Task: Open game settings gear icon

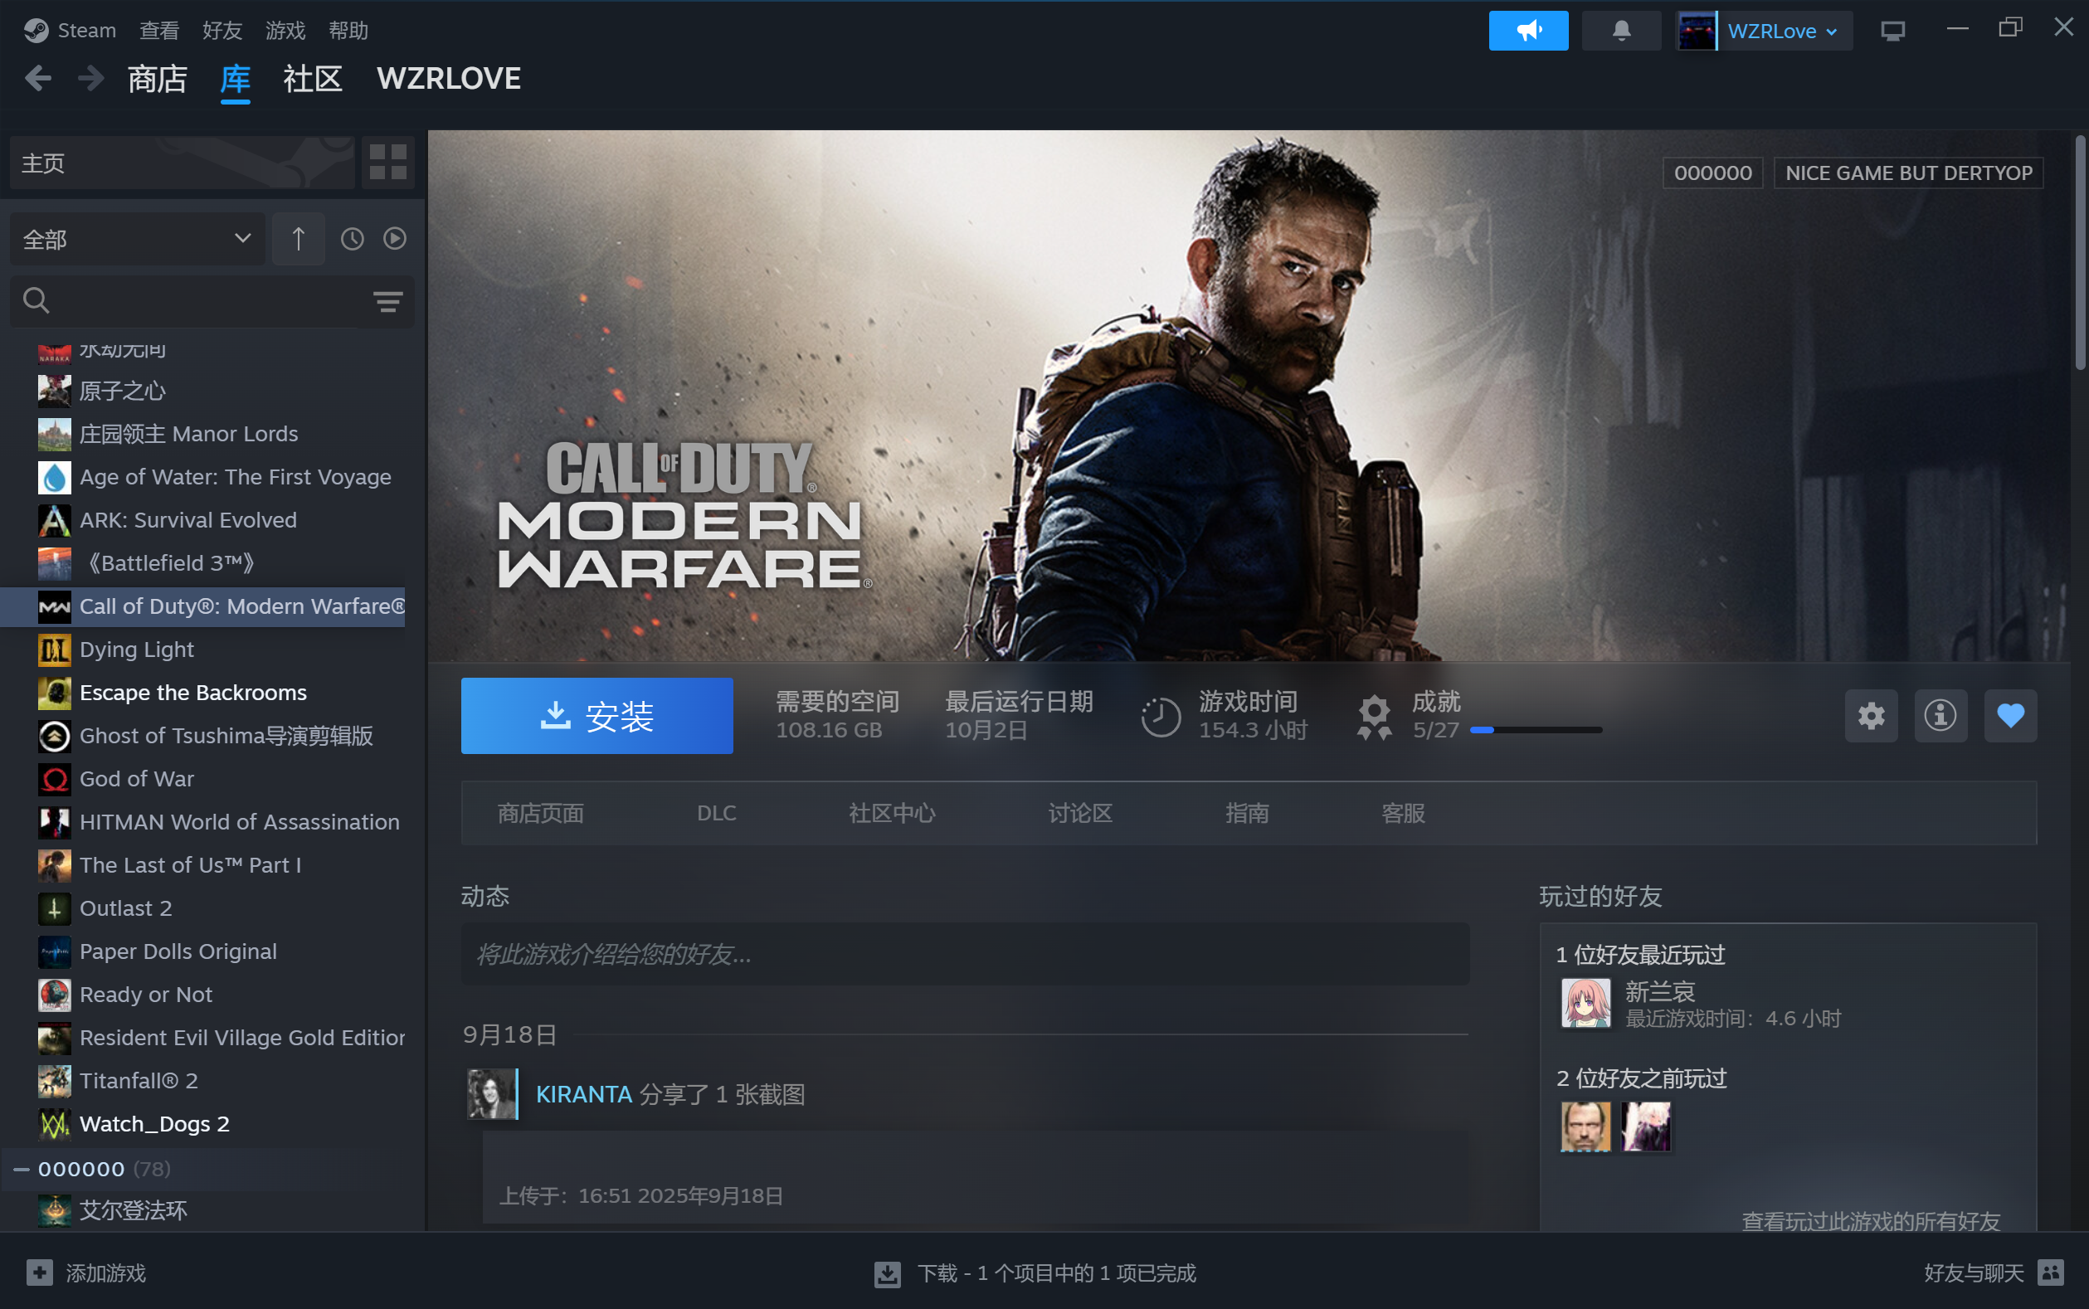Action: 1870,716
